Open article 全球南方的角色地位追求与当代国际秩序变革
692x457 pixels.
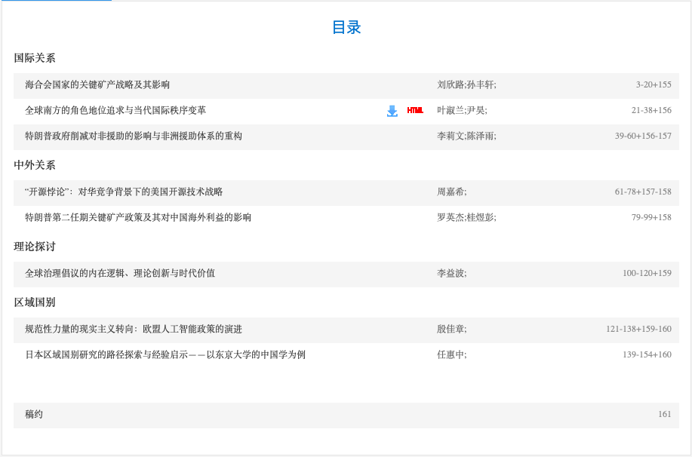click(115, 111)
